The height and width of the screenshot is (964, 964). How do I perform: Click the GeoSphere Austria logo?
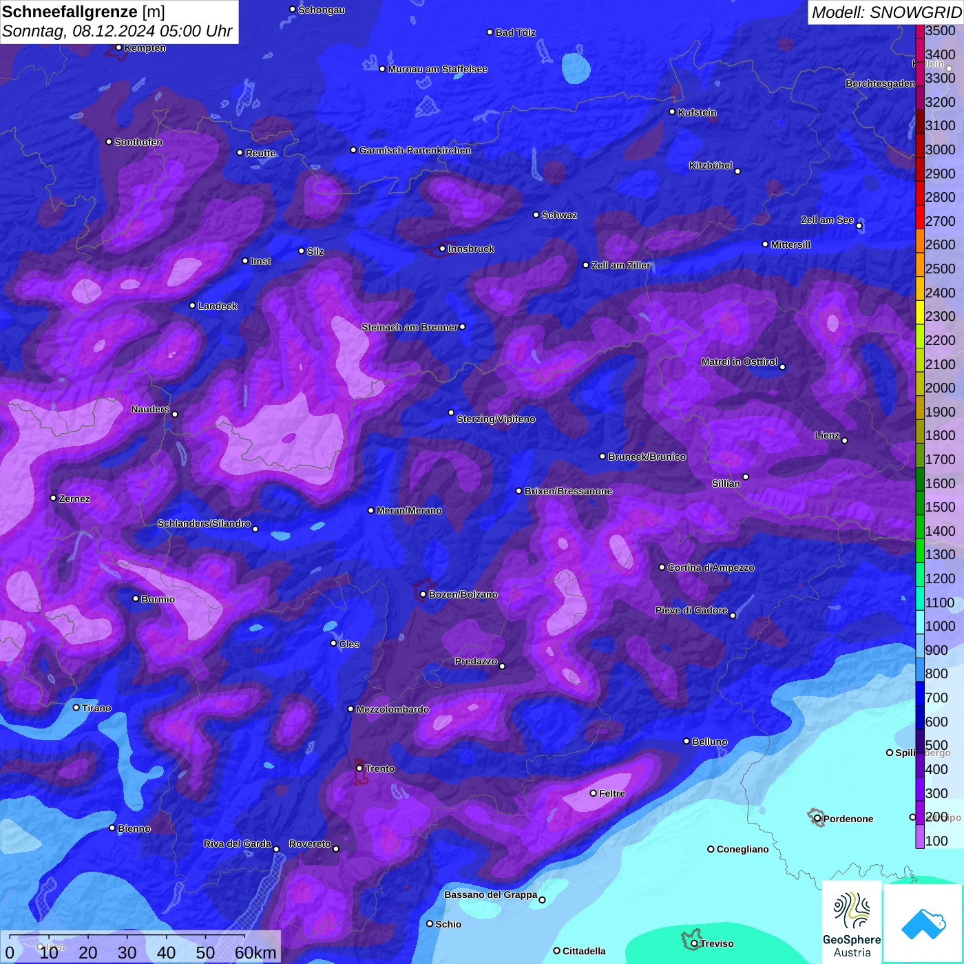[x=852, y=922]
